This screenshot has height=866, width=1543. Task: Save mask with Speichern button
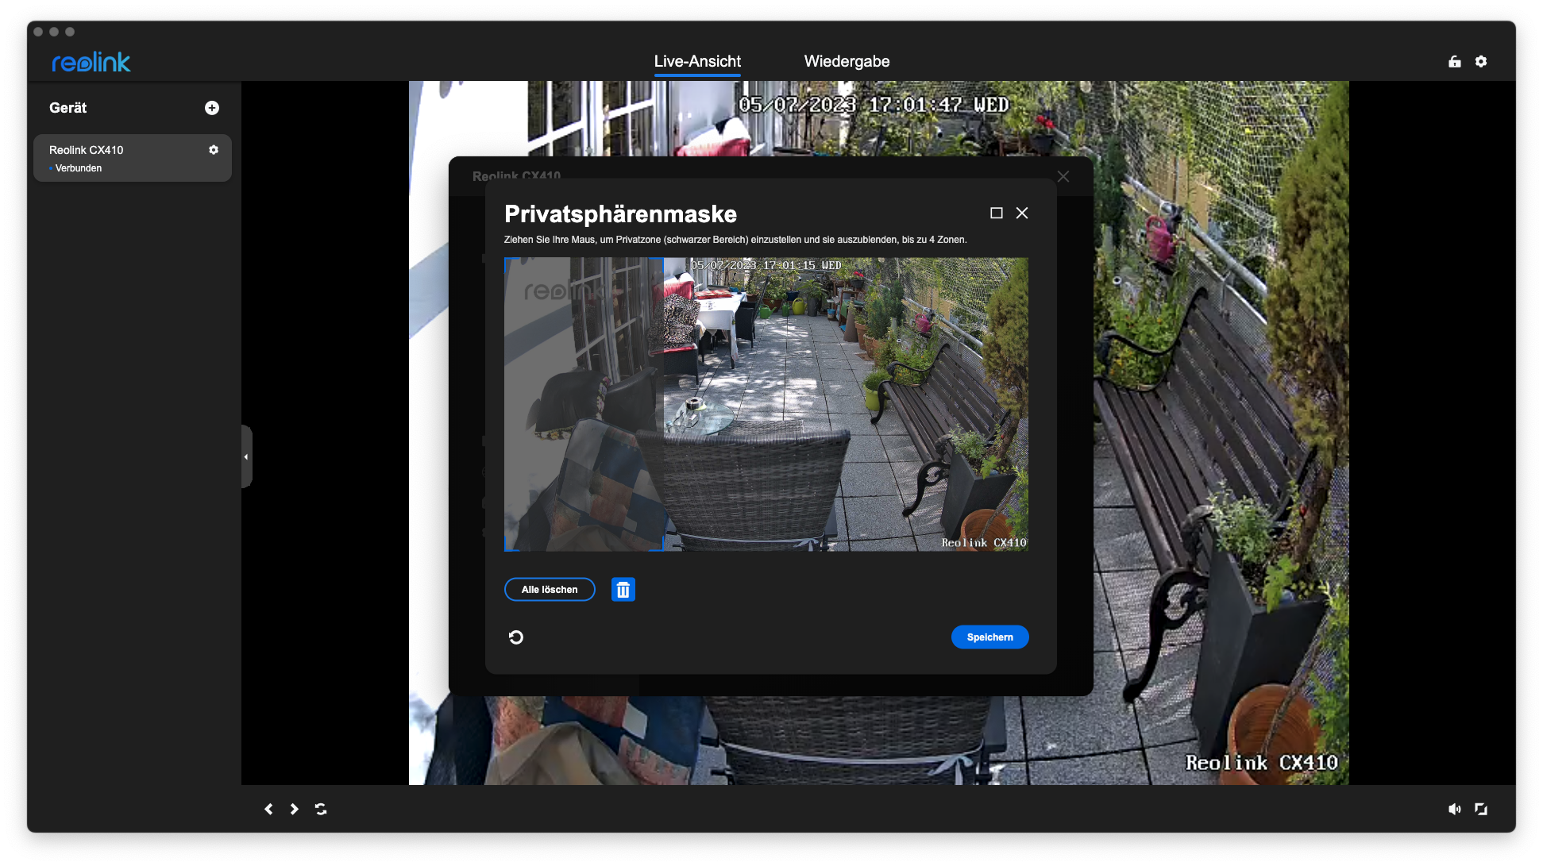coord(989,637)
